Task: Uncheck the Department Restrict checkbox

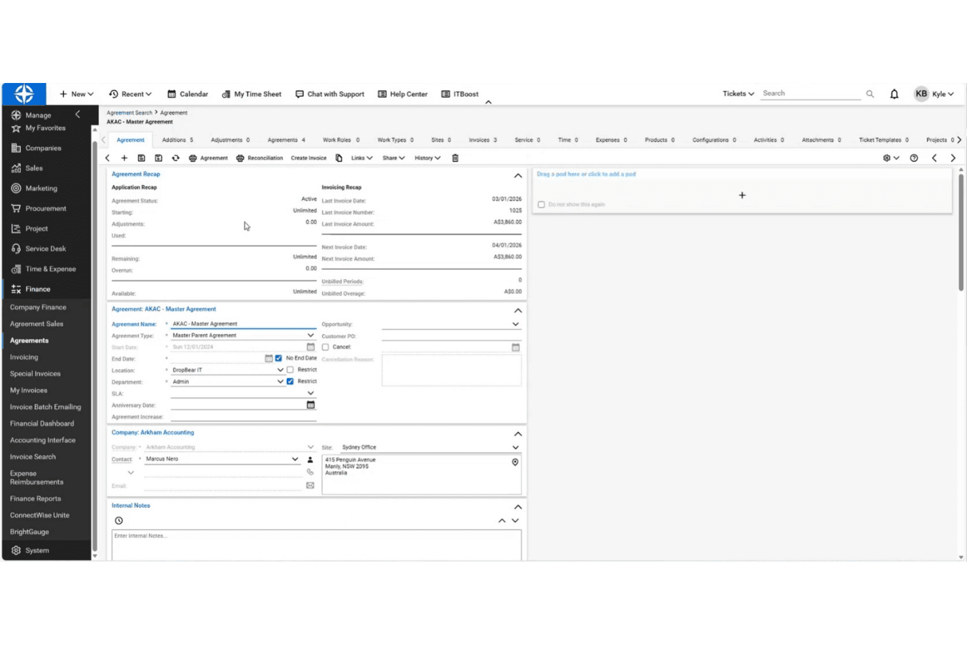Action: point(290,382)
